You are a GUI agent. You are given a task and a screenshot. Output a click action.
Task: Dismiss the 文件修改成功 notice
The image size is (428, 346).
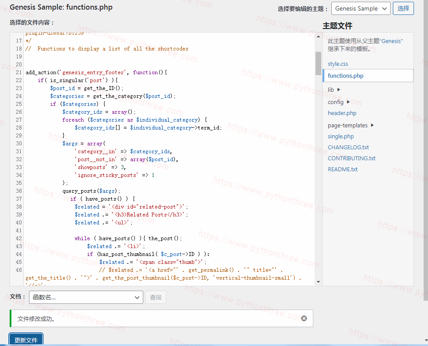(x=304, y=318)
